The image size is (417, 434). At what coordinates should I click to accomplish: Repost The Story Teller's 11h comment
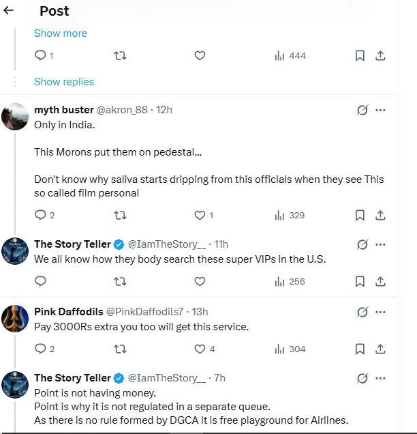pos(120,281)
